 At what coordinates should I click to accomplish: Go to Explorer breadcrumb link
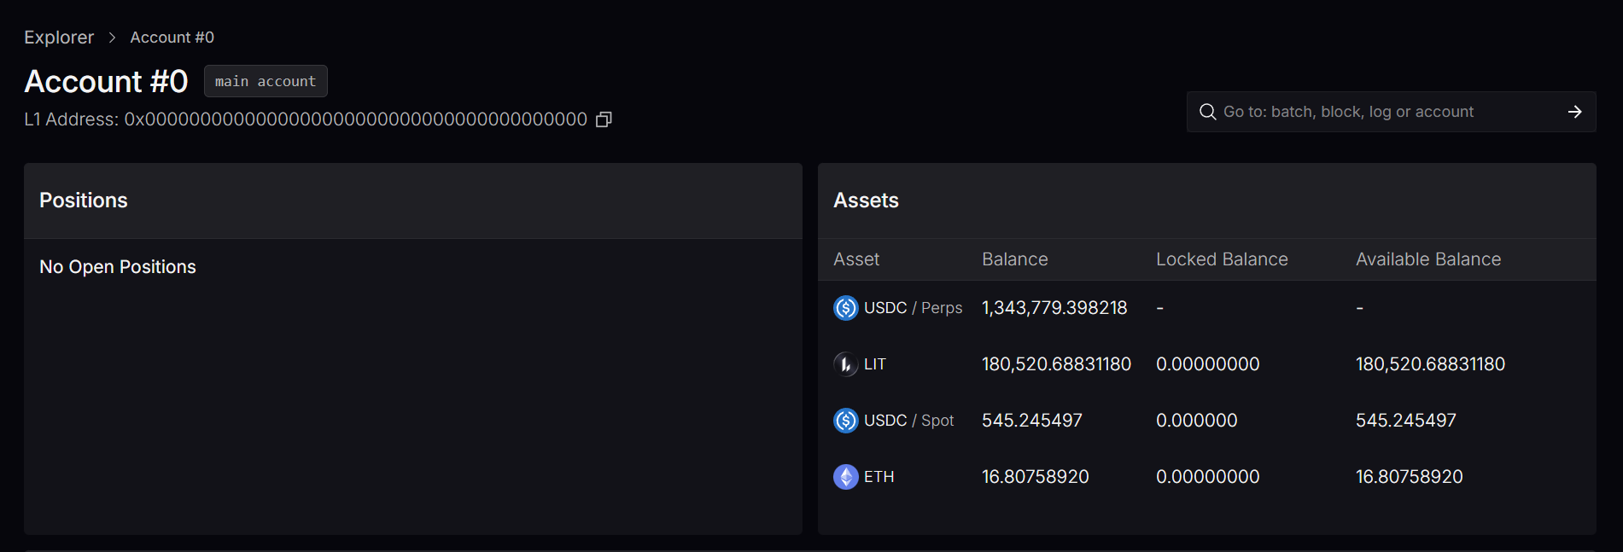point(59,38)
